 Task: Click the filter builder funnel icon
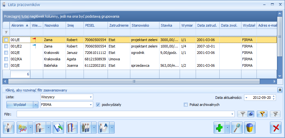click(x=262, y=114)
